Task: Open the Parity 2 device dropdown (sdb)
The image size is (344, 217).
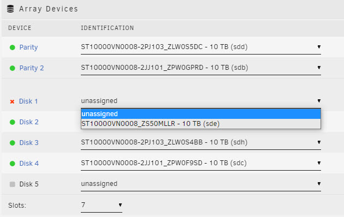Action: point(201,68)
